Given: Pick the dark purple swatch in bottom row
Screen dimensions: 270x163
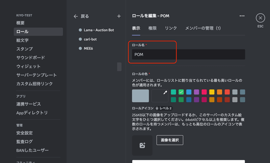Looking at the screenshot, I should pos(196,100).
